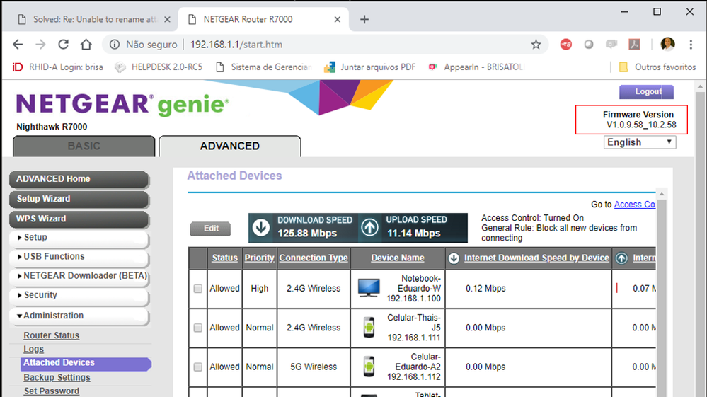Sort by Status column header
Screen dimensions: 707x397
(224, 258)
